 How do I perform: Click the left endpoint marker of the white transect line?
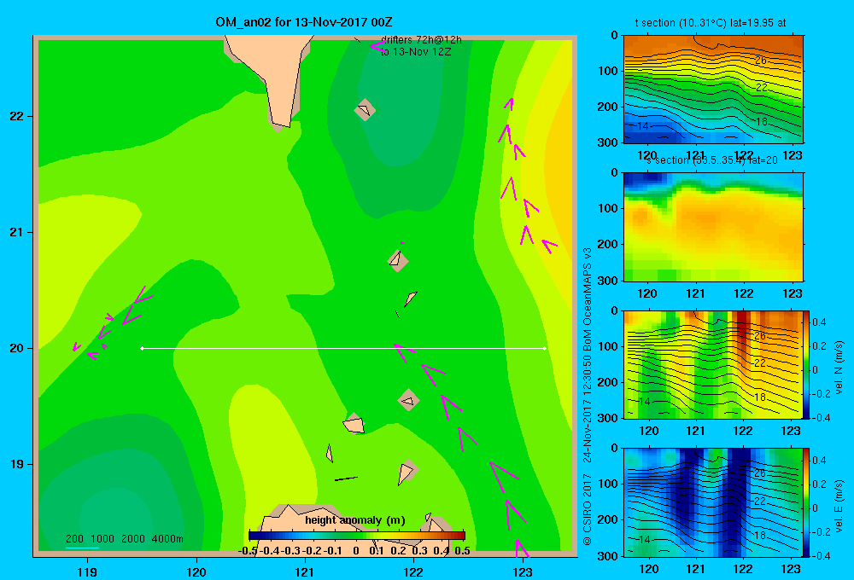pyautogui.click(x=142, y=348)
